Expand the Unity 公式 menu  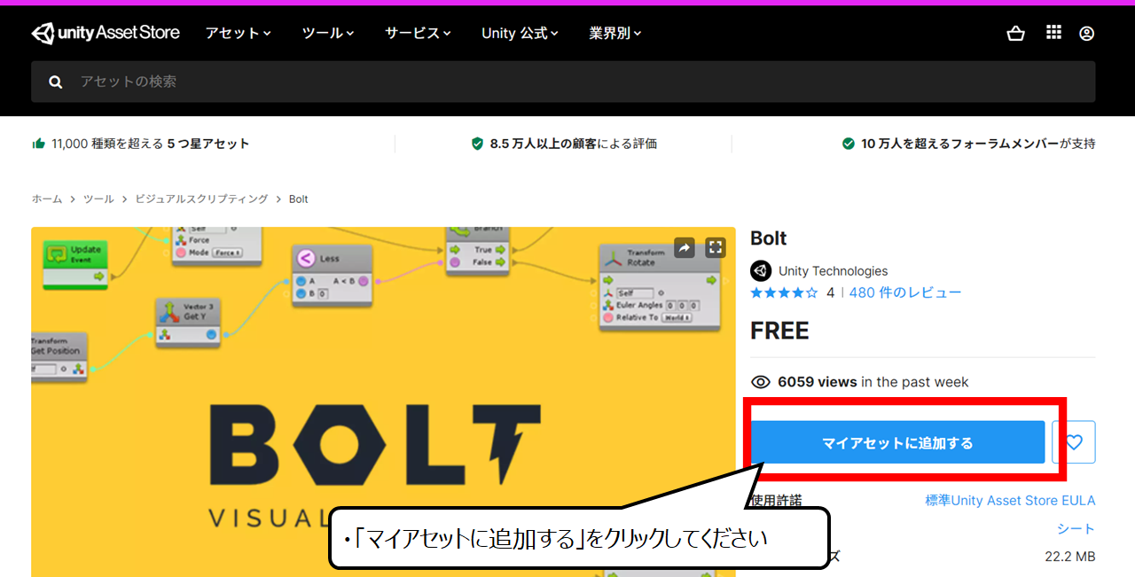pos(520,33)
